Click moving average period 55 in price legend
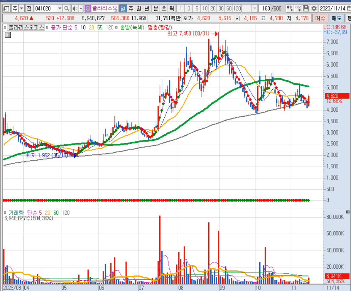Image resolution: width=351 pixels, height=291 pixels. (100, 28)
